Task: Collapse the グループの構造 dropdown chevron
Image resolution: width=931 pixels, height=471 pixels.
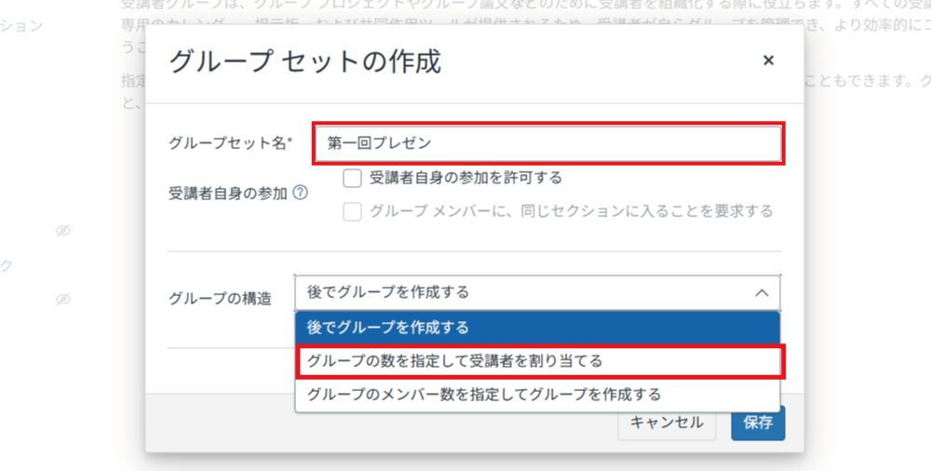Action: [x=761, y=292]
